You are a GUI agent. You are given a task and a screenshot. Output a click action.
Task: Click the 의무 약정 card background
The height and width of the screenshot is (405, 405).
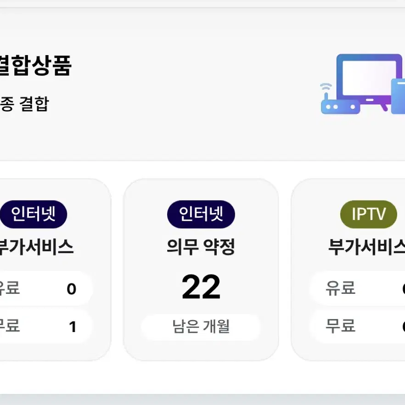[201, 270]
